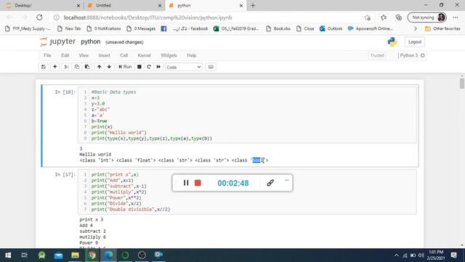
Task: Move selected cell up with the arrow icon
Action: [99, 67]
